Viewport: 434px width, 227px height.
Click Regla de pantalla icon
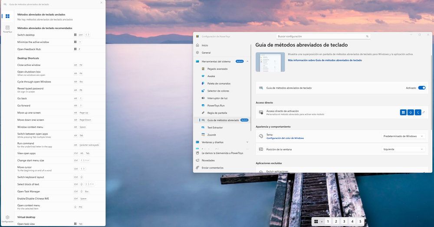tap(203, 113)
